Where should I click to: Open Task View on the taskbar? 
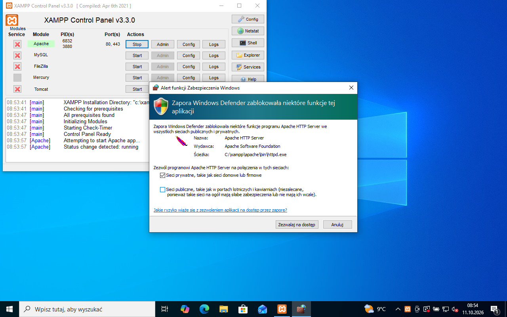[165, 309]
